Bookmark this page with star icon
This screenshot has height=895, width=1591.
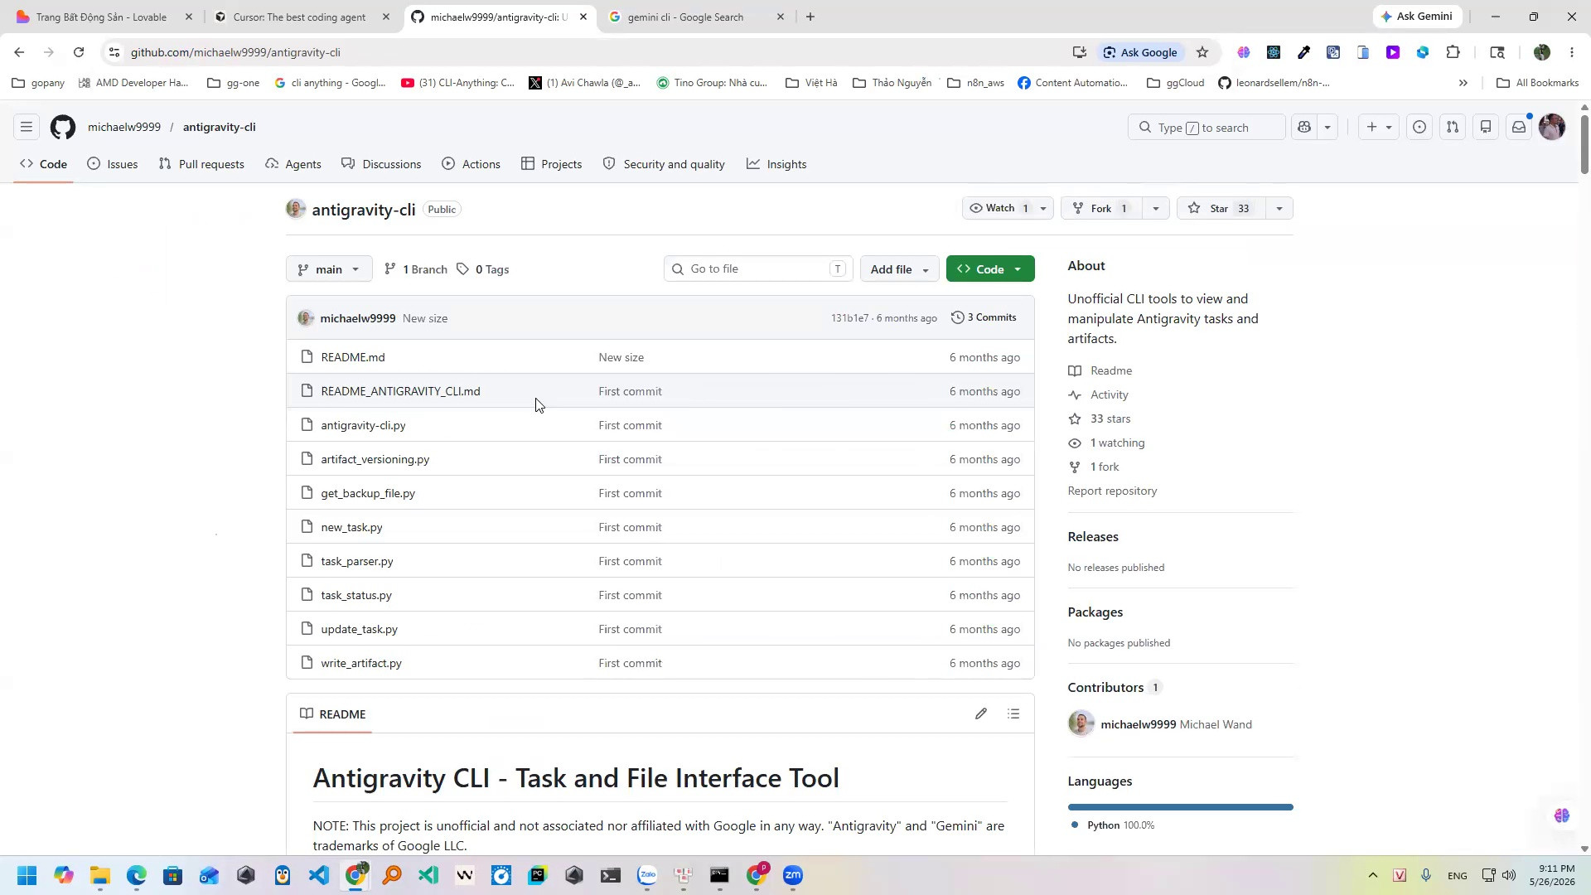[x=1202, y=52]
